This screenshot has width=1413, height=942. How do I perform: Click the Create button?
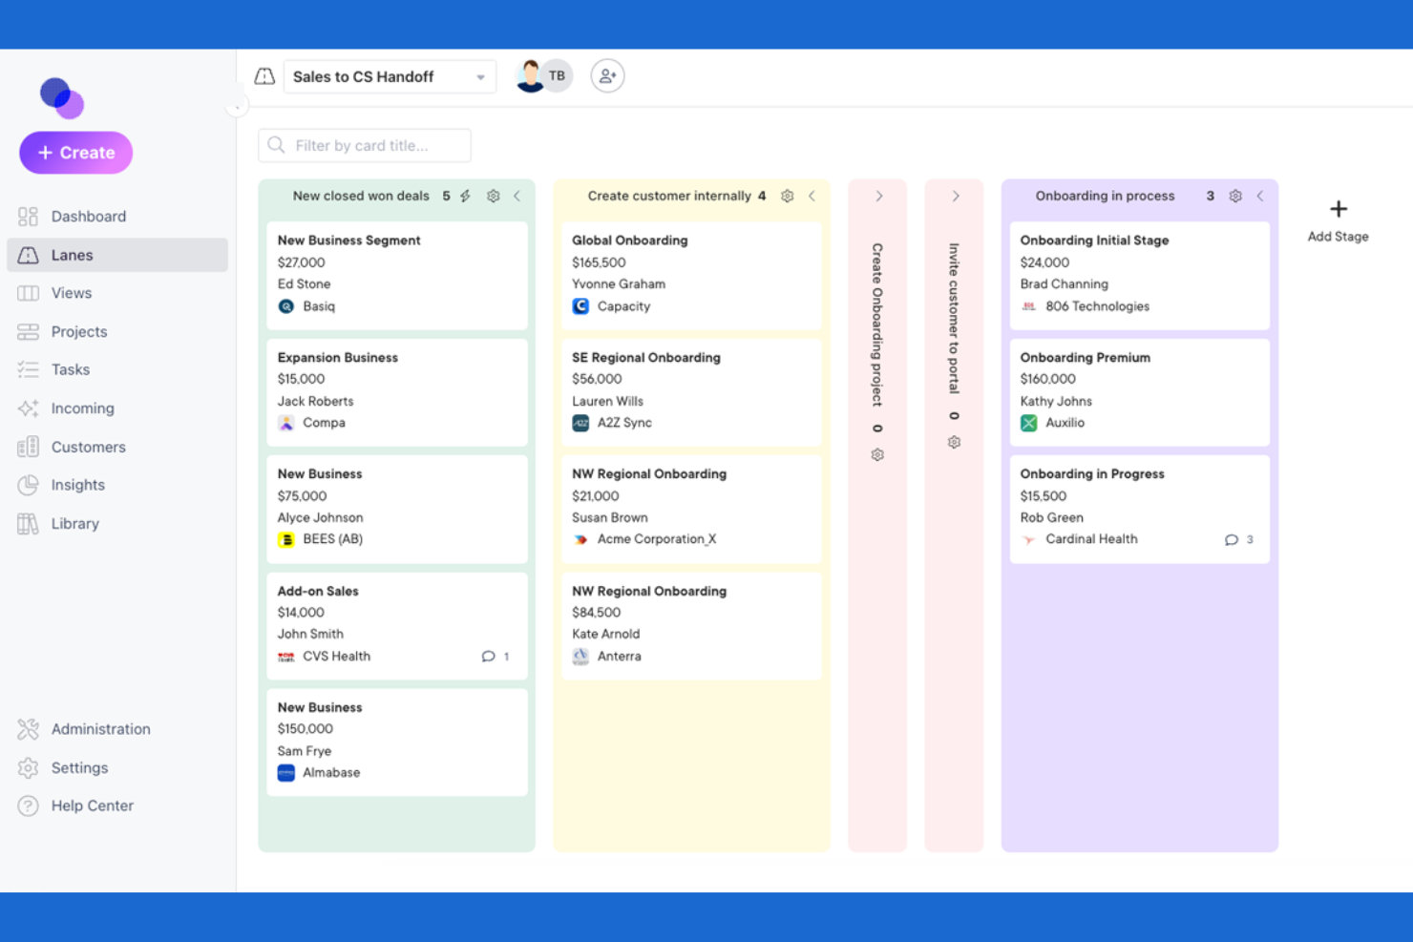pos(75,153)
